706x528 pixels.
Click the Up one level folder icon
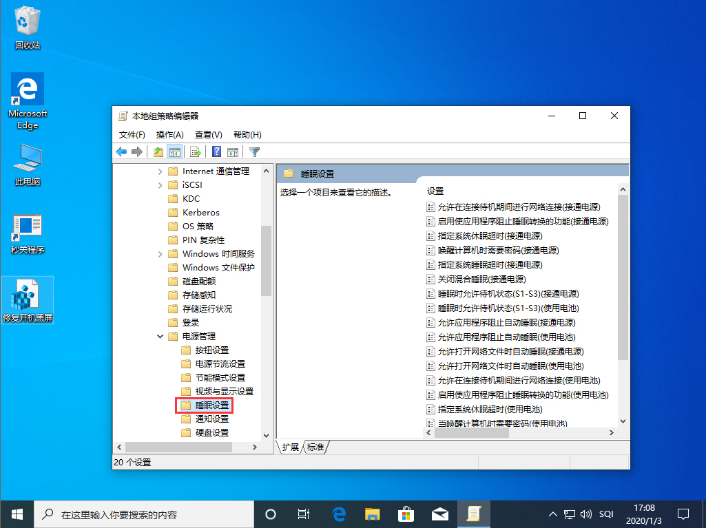(158, 151)
